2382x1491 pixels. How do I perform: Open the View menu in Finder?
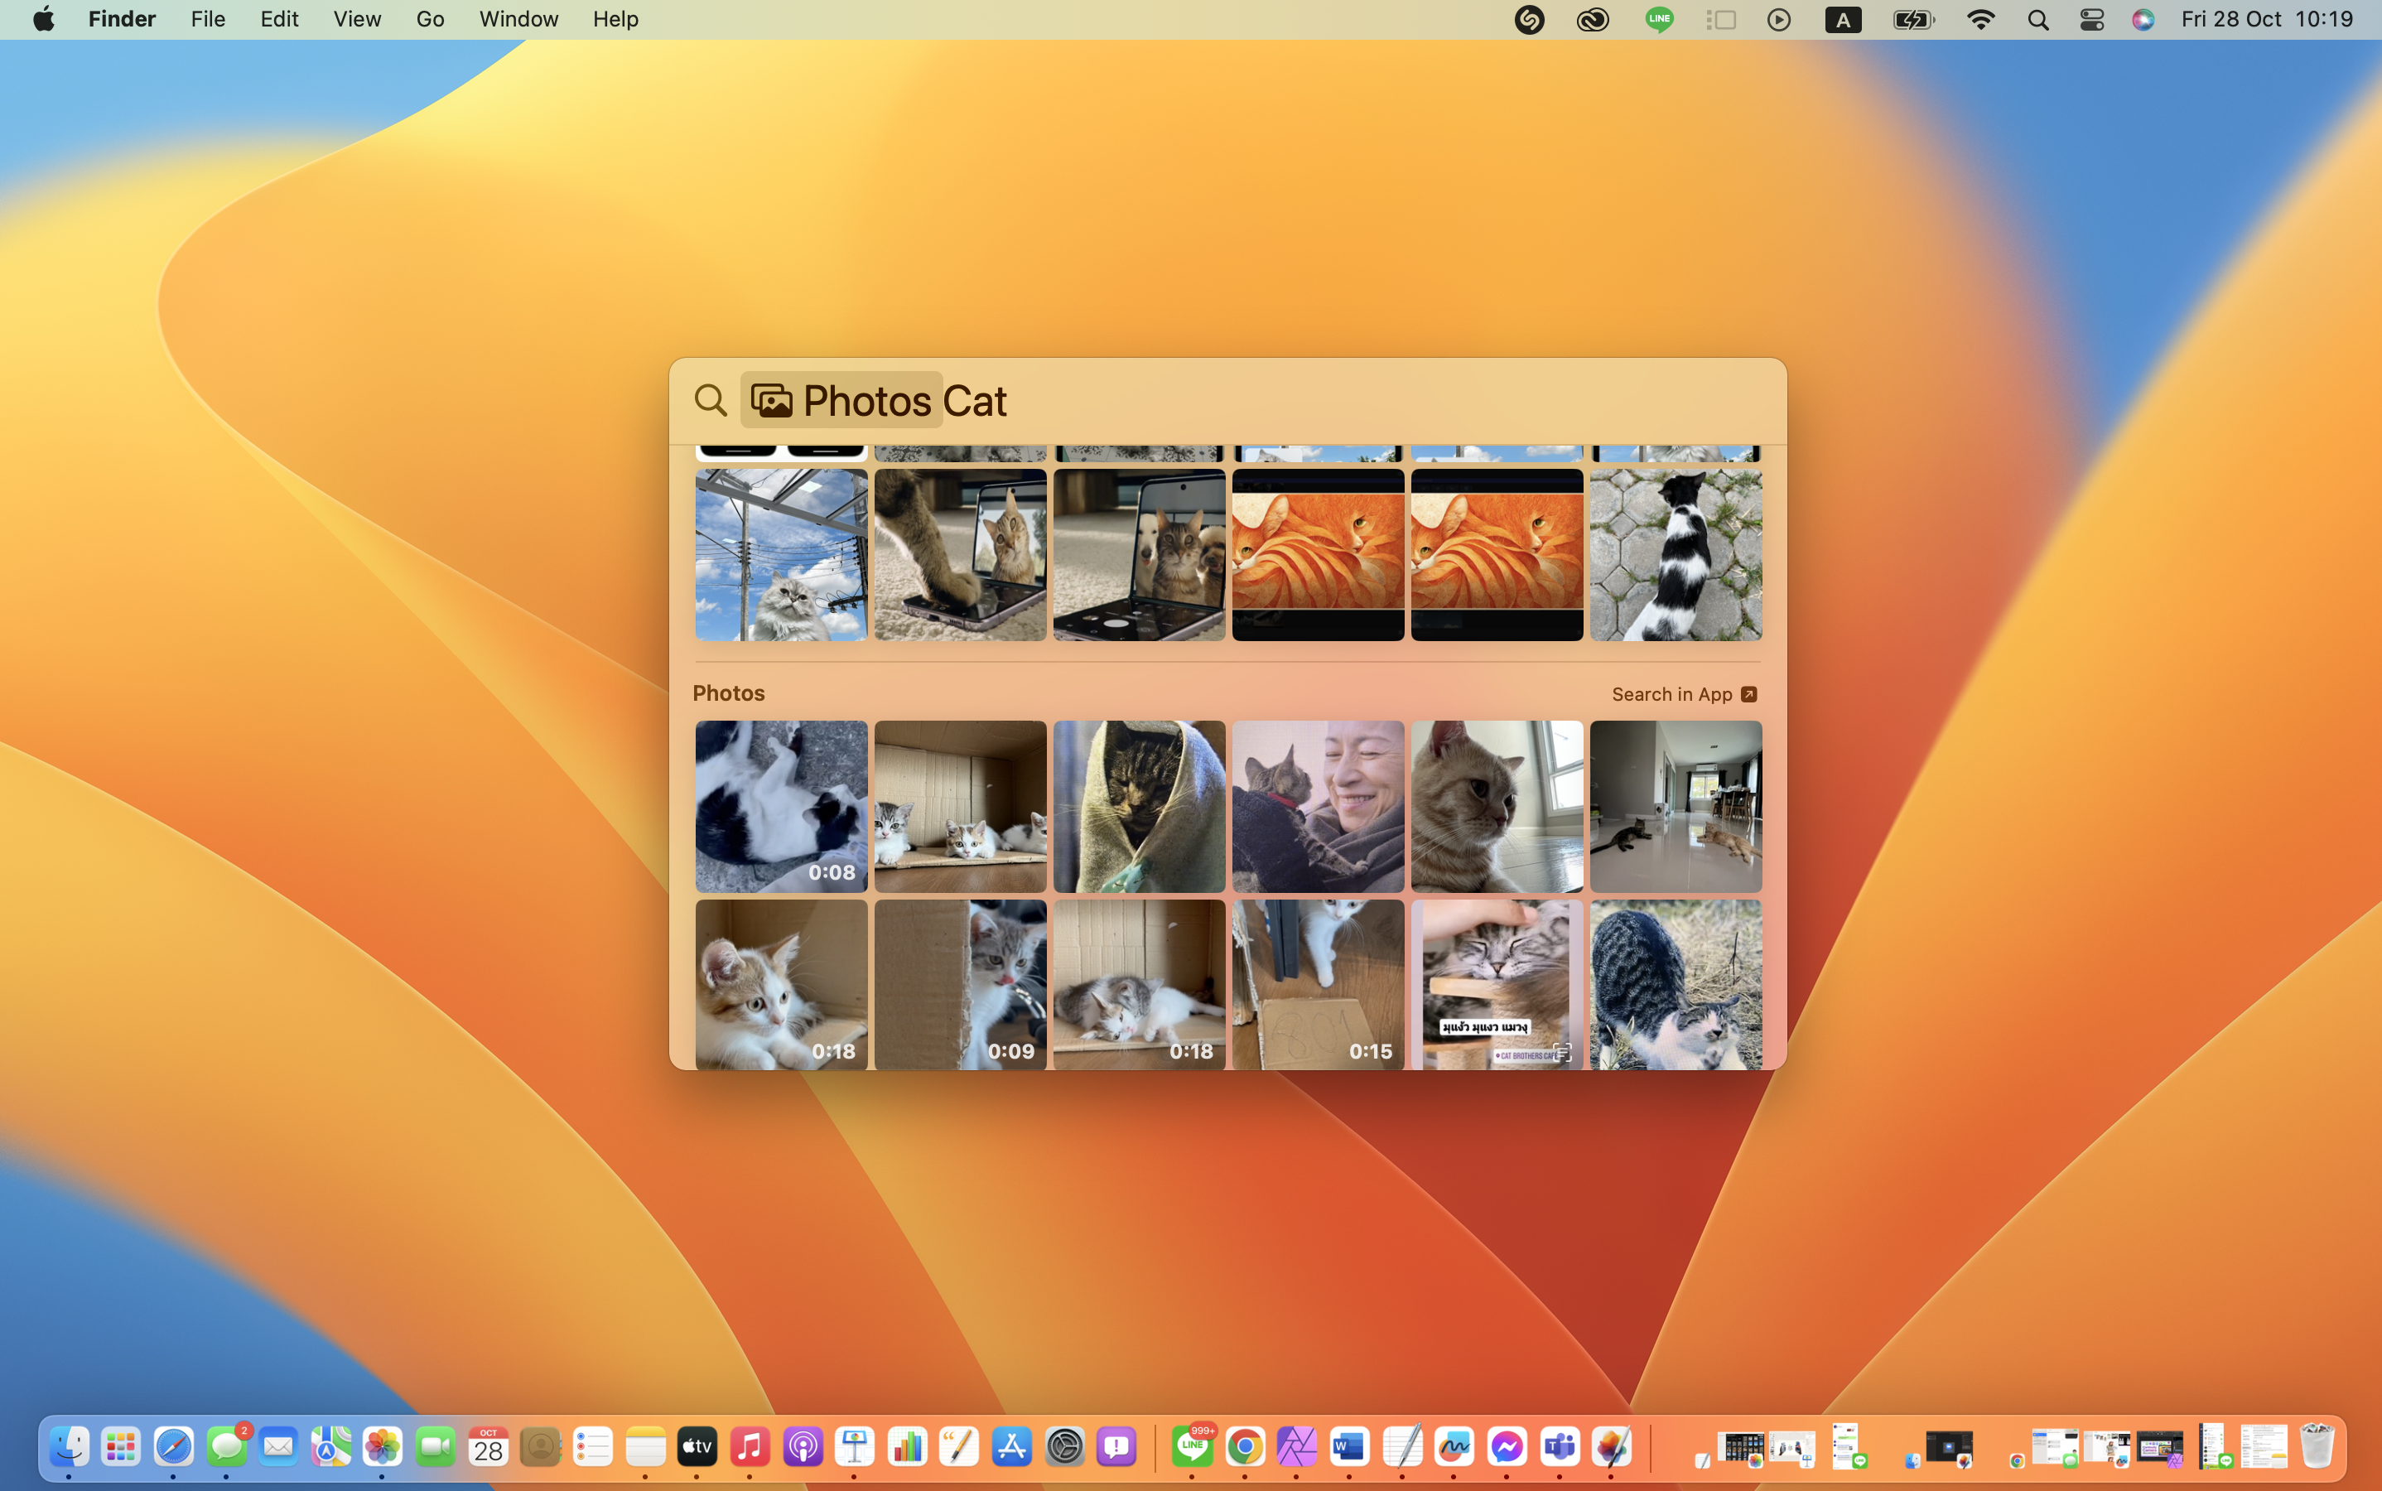(x=357, y=20)
